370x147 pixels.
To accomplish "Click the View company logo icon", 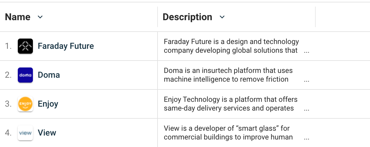I will (25, 133).
